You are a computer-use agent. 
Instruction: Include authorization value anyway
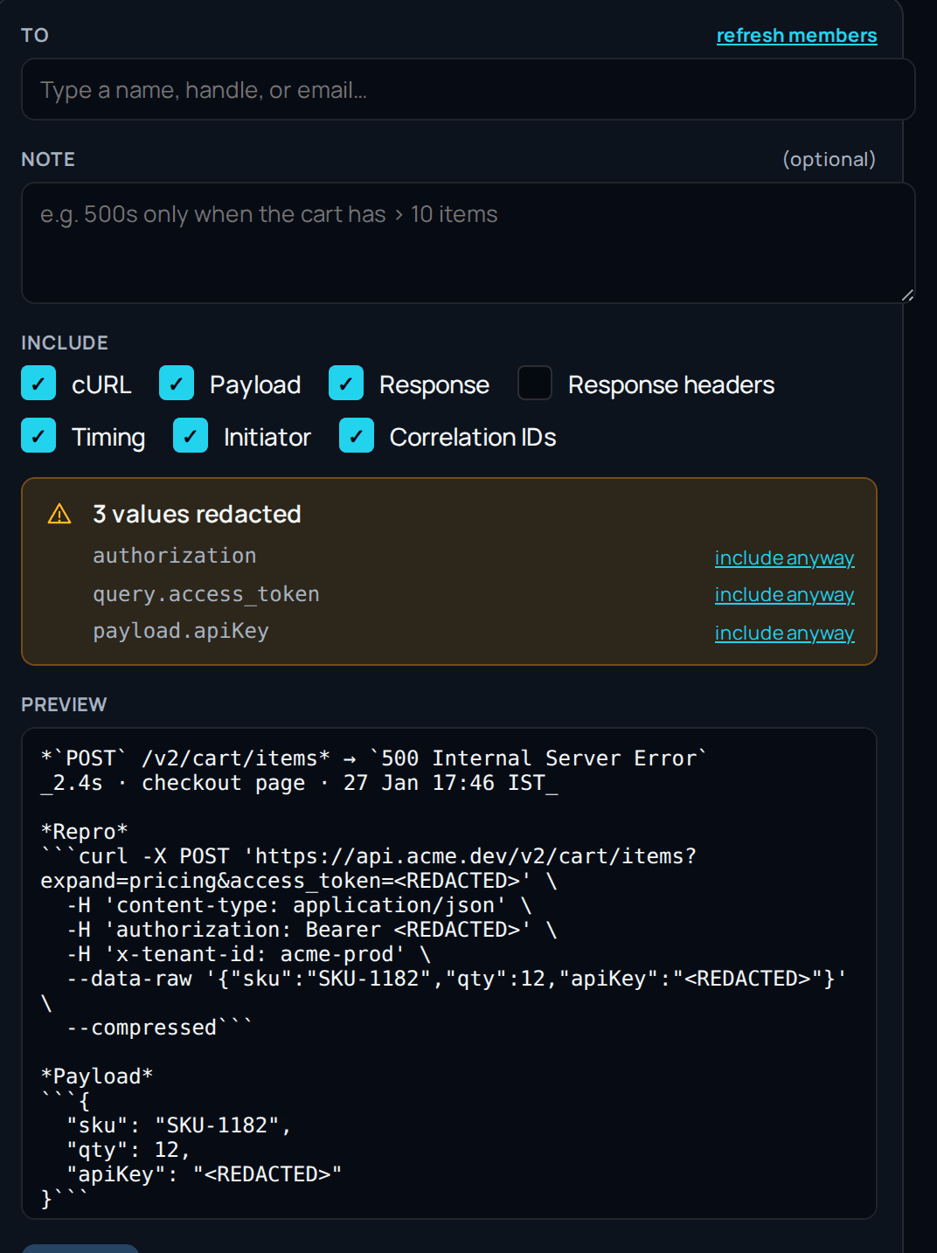[x=784, y=557]
